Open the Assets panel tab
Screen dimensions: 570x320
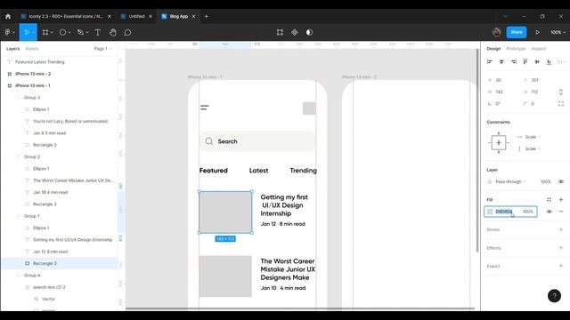click(32, 49)
